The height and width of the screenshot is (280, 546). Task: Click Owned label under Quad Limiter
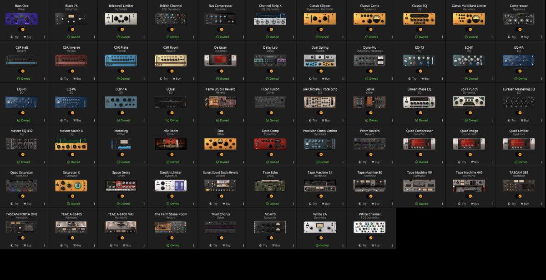(x=521, y=162)
